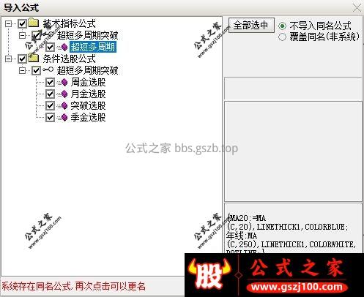364x297 pixels.
Task: Click purple formula icon of 超短多周期
Action: [x=64, y=47]
